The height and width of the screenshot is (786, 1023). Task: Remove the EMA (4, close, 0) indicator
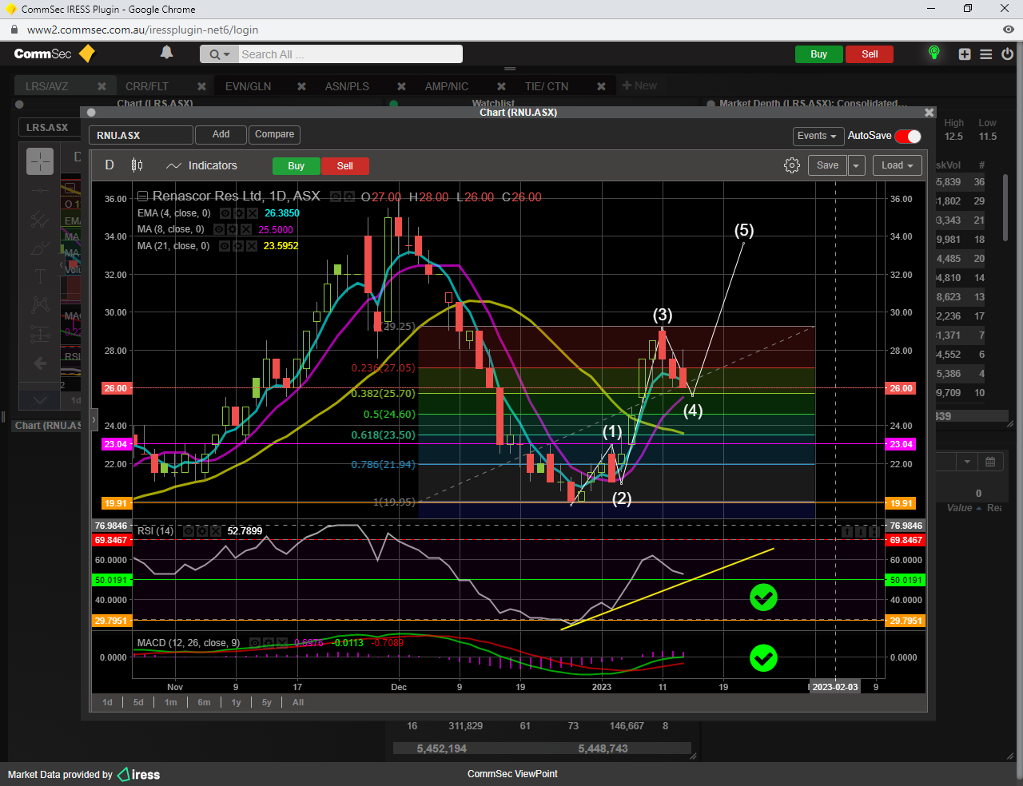pyautogui.click(x=253, y=213)
